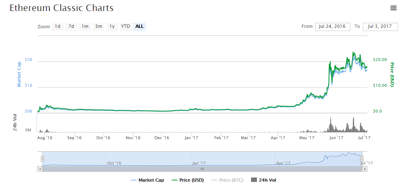This screenshot has width=412, height=187.
Task: Click the $20.00 price axis label
Action: click(380, 60)
